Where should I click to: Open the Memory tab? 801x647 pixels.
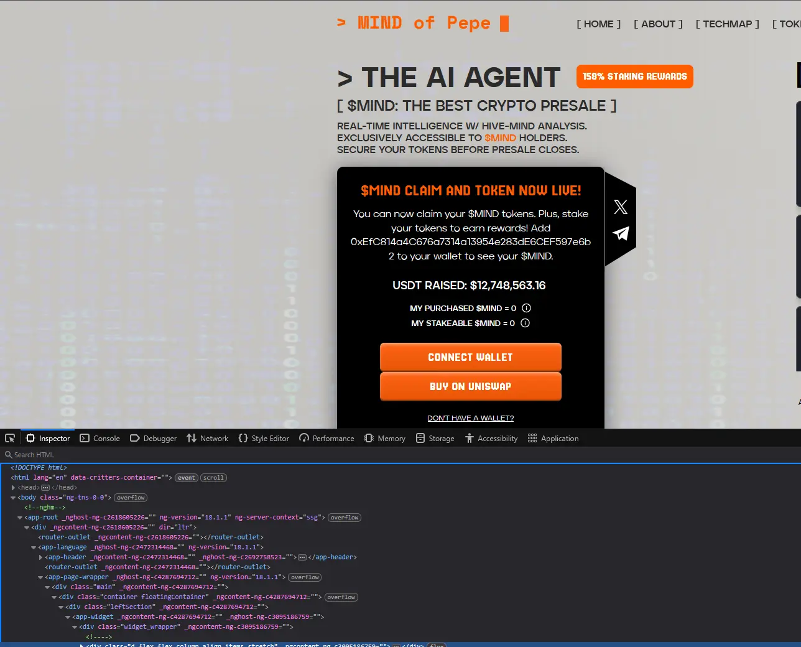(x=384, y=438)
